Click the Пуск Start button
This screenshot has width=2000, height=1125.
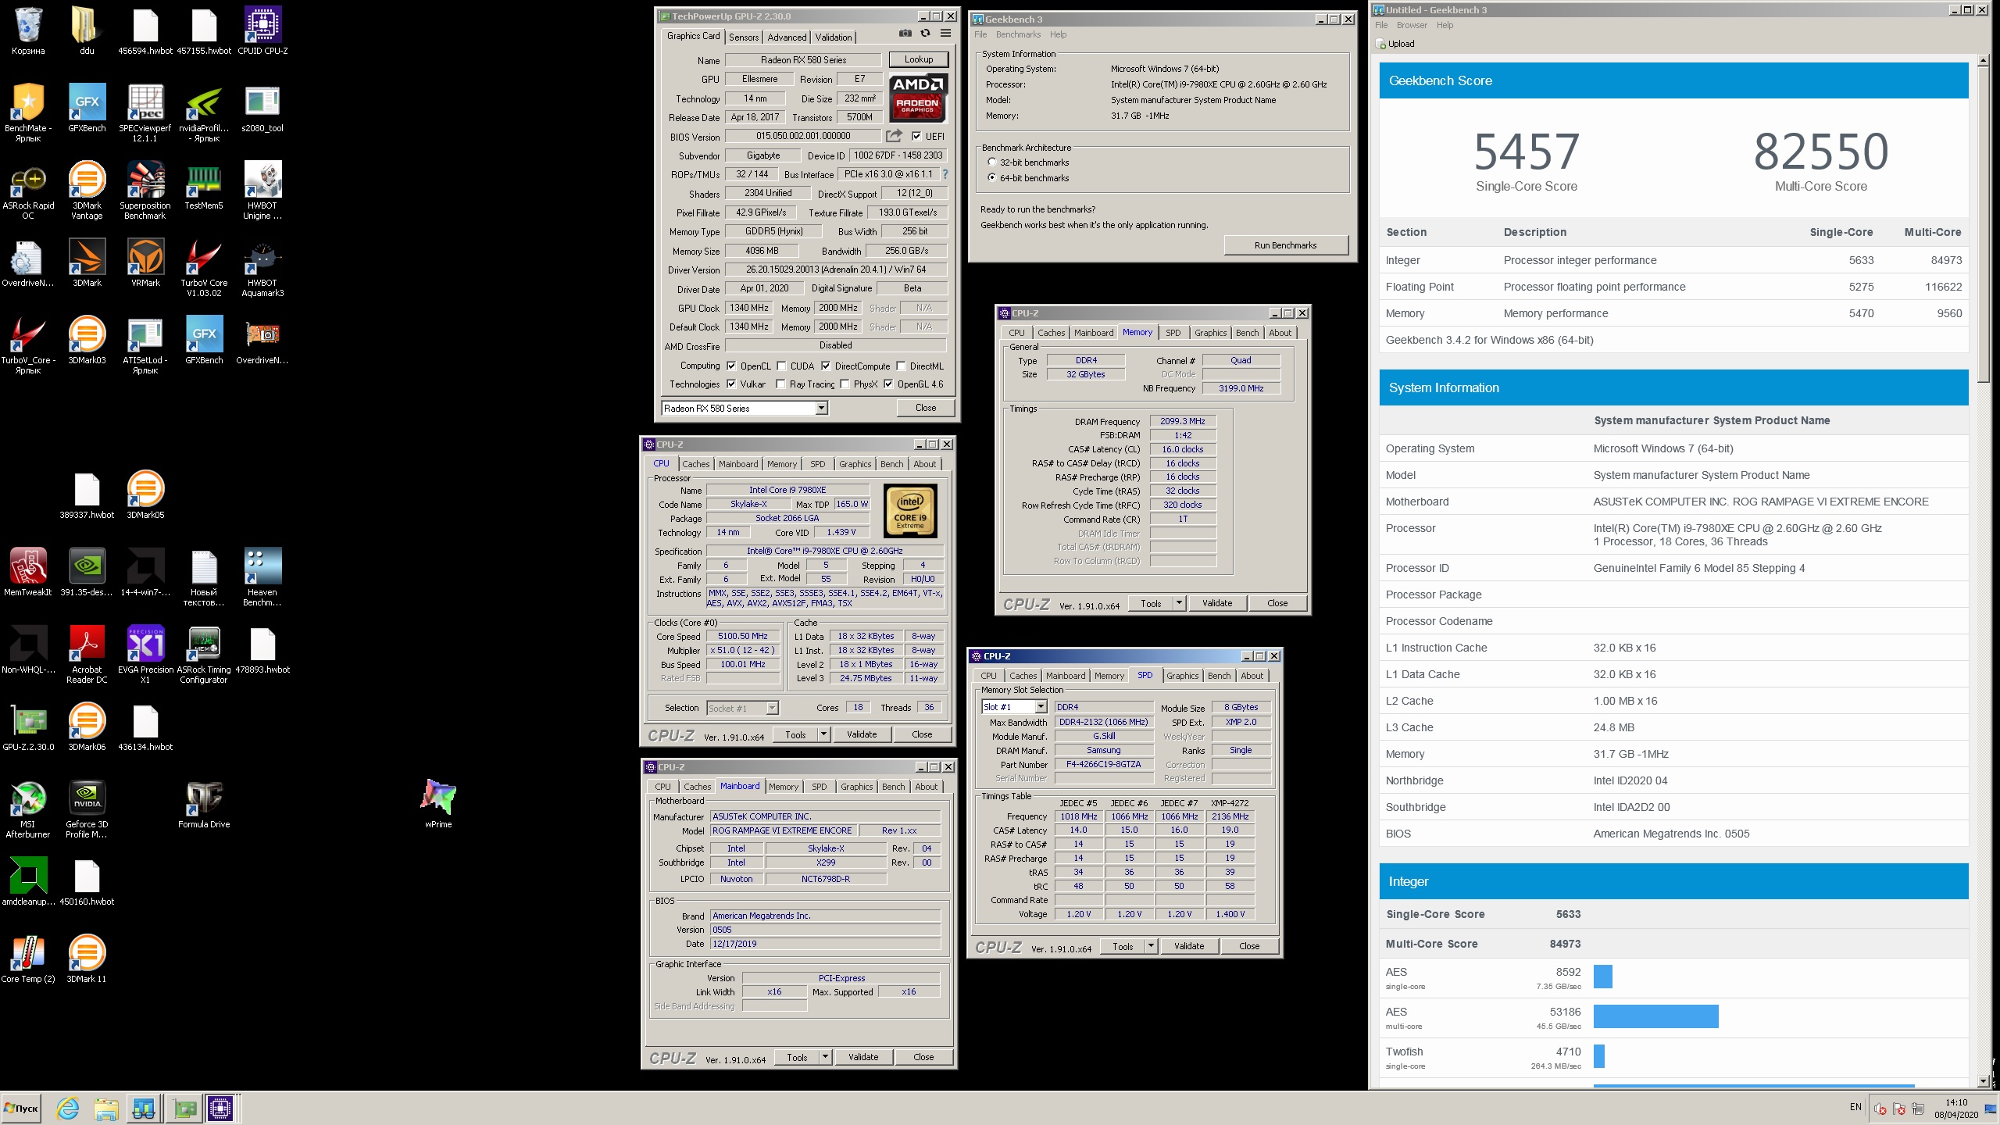pyautogui.click(x=22, y=1108)
